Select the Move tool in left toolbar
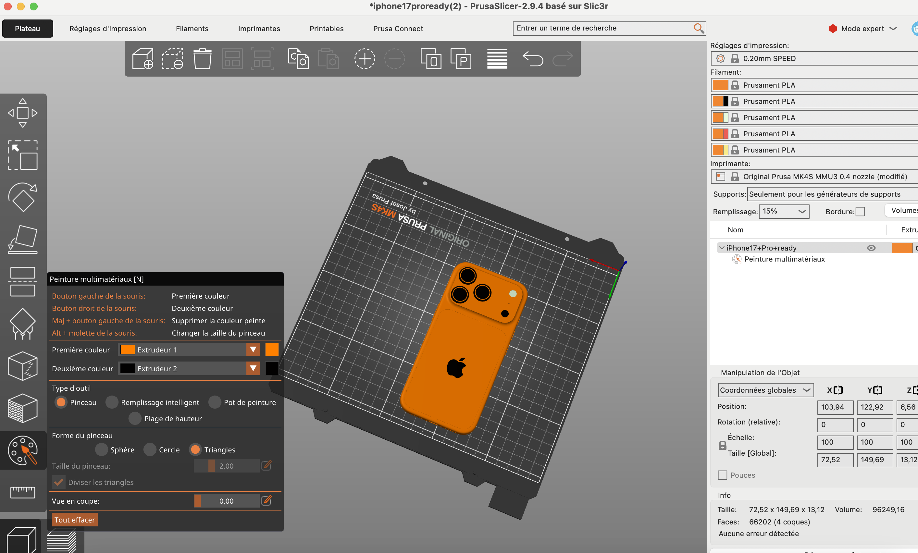 [23, 113]
